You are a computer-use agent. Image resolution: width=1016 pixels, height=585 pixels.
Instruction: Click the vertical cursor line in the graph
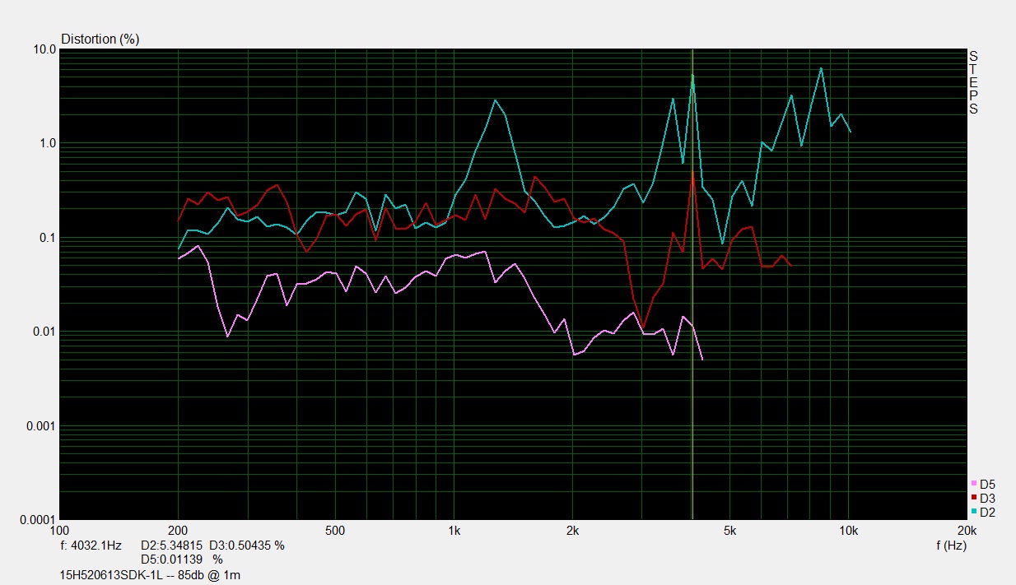coord(692,284)
